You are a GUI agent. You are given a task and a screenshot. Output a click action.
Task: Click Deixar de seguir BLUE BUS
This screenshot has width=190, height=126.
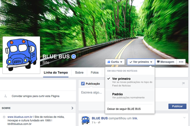click(124, 109)
